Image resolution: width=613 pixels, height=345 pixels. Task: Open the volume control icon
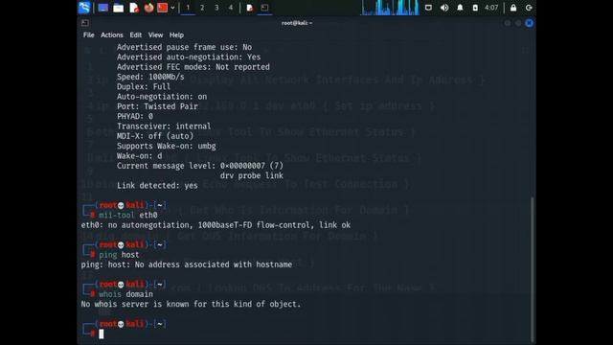(x=444, y=8)
